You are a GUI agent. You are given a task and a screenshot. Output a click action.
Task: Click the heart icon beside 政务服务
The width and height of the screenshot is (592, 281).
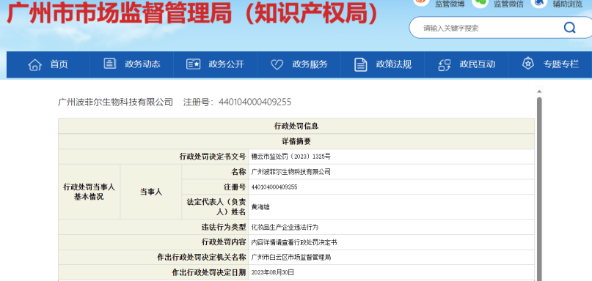277,65
